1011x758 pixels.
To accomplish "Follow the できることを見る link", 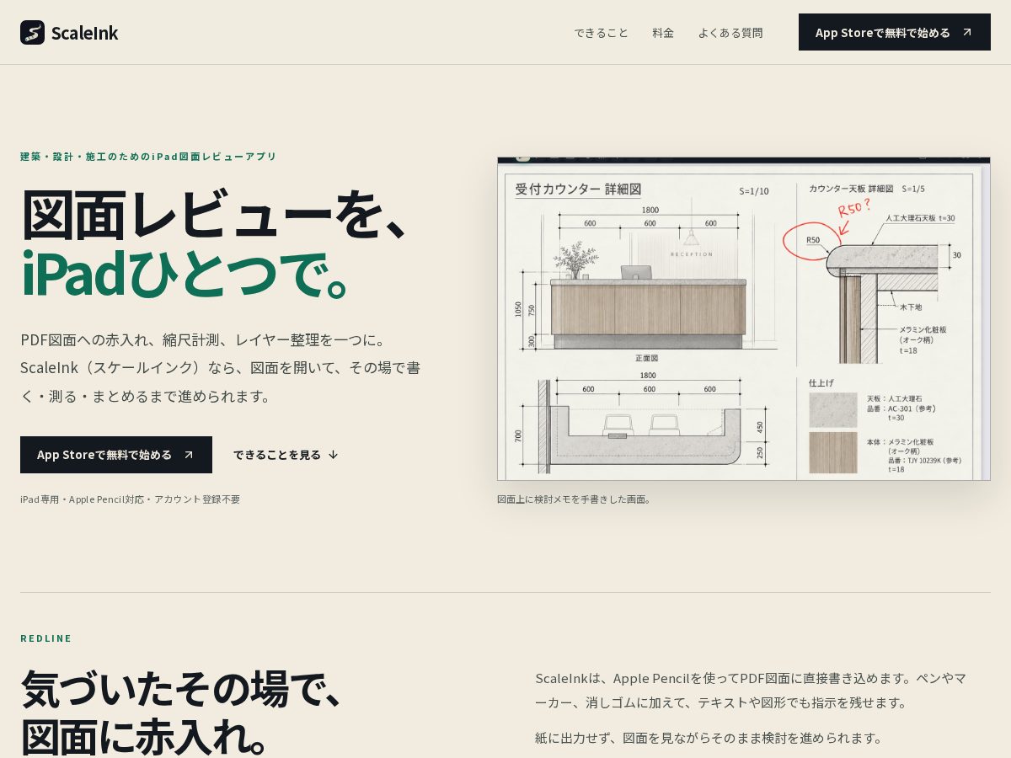I will pos(286,455).
